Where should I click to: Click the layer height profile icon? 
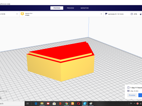pyautogui.click(x=106, y=14)
